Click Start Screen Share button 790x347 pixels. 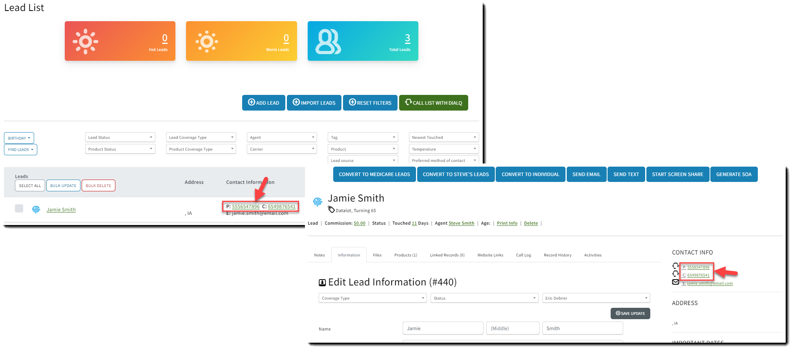(x=678, y=174)
